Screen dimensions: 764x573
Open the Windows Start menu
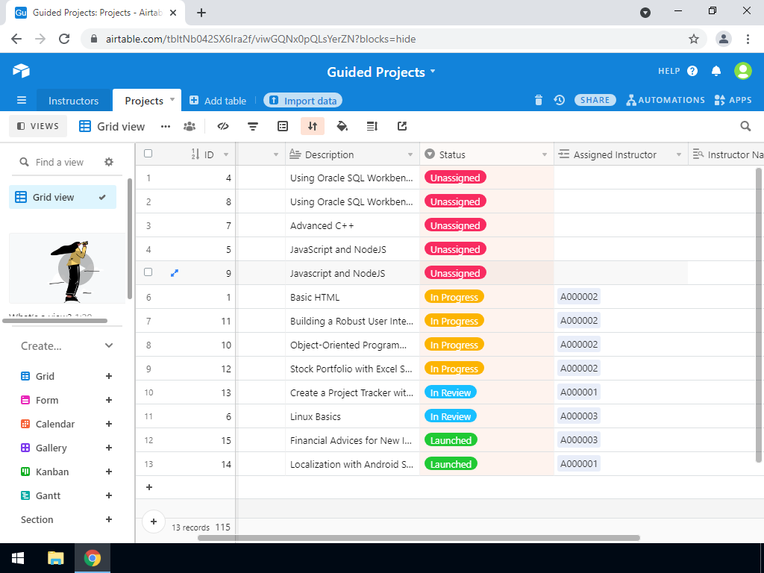pos(18,558)
